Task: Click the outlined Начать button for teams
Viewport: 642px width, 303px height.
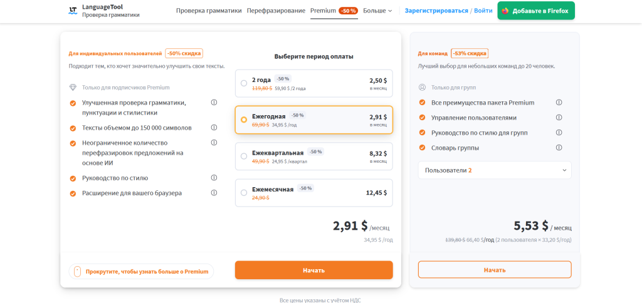Action: point(495,270)
